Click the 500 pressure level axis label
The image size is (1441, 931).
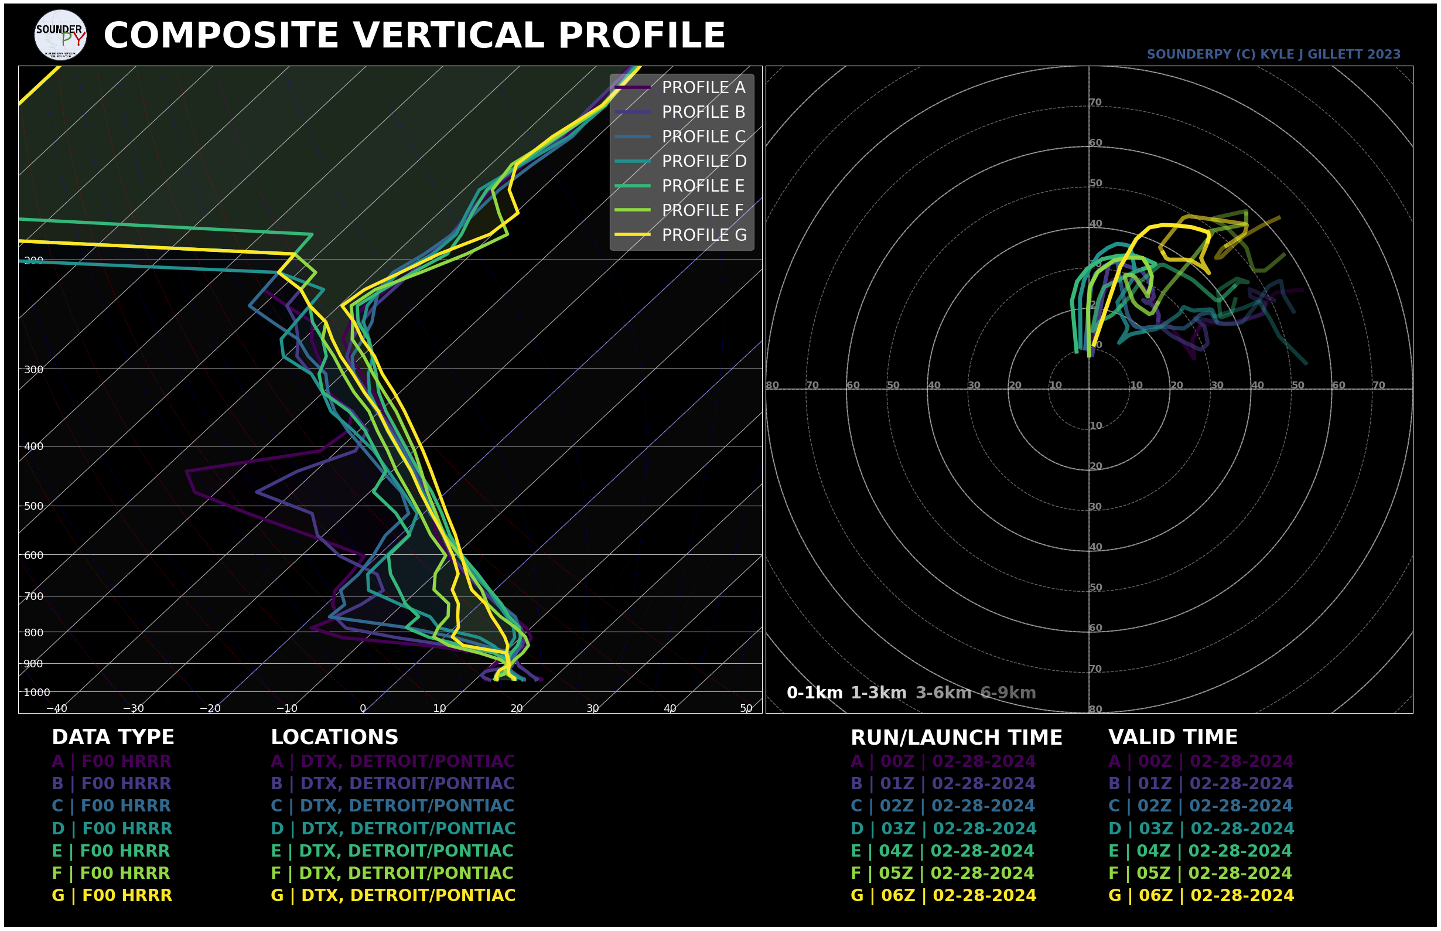pyautogui.click(x=34, y=507)
